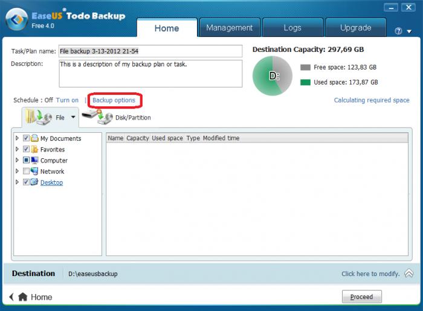Click the EaseUS Todo Backup logo icon
Viewport: 423px width, 311px height.
[x=17, y=19]
